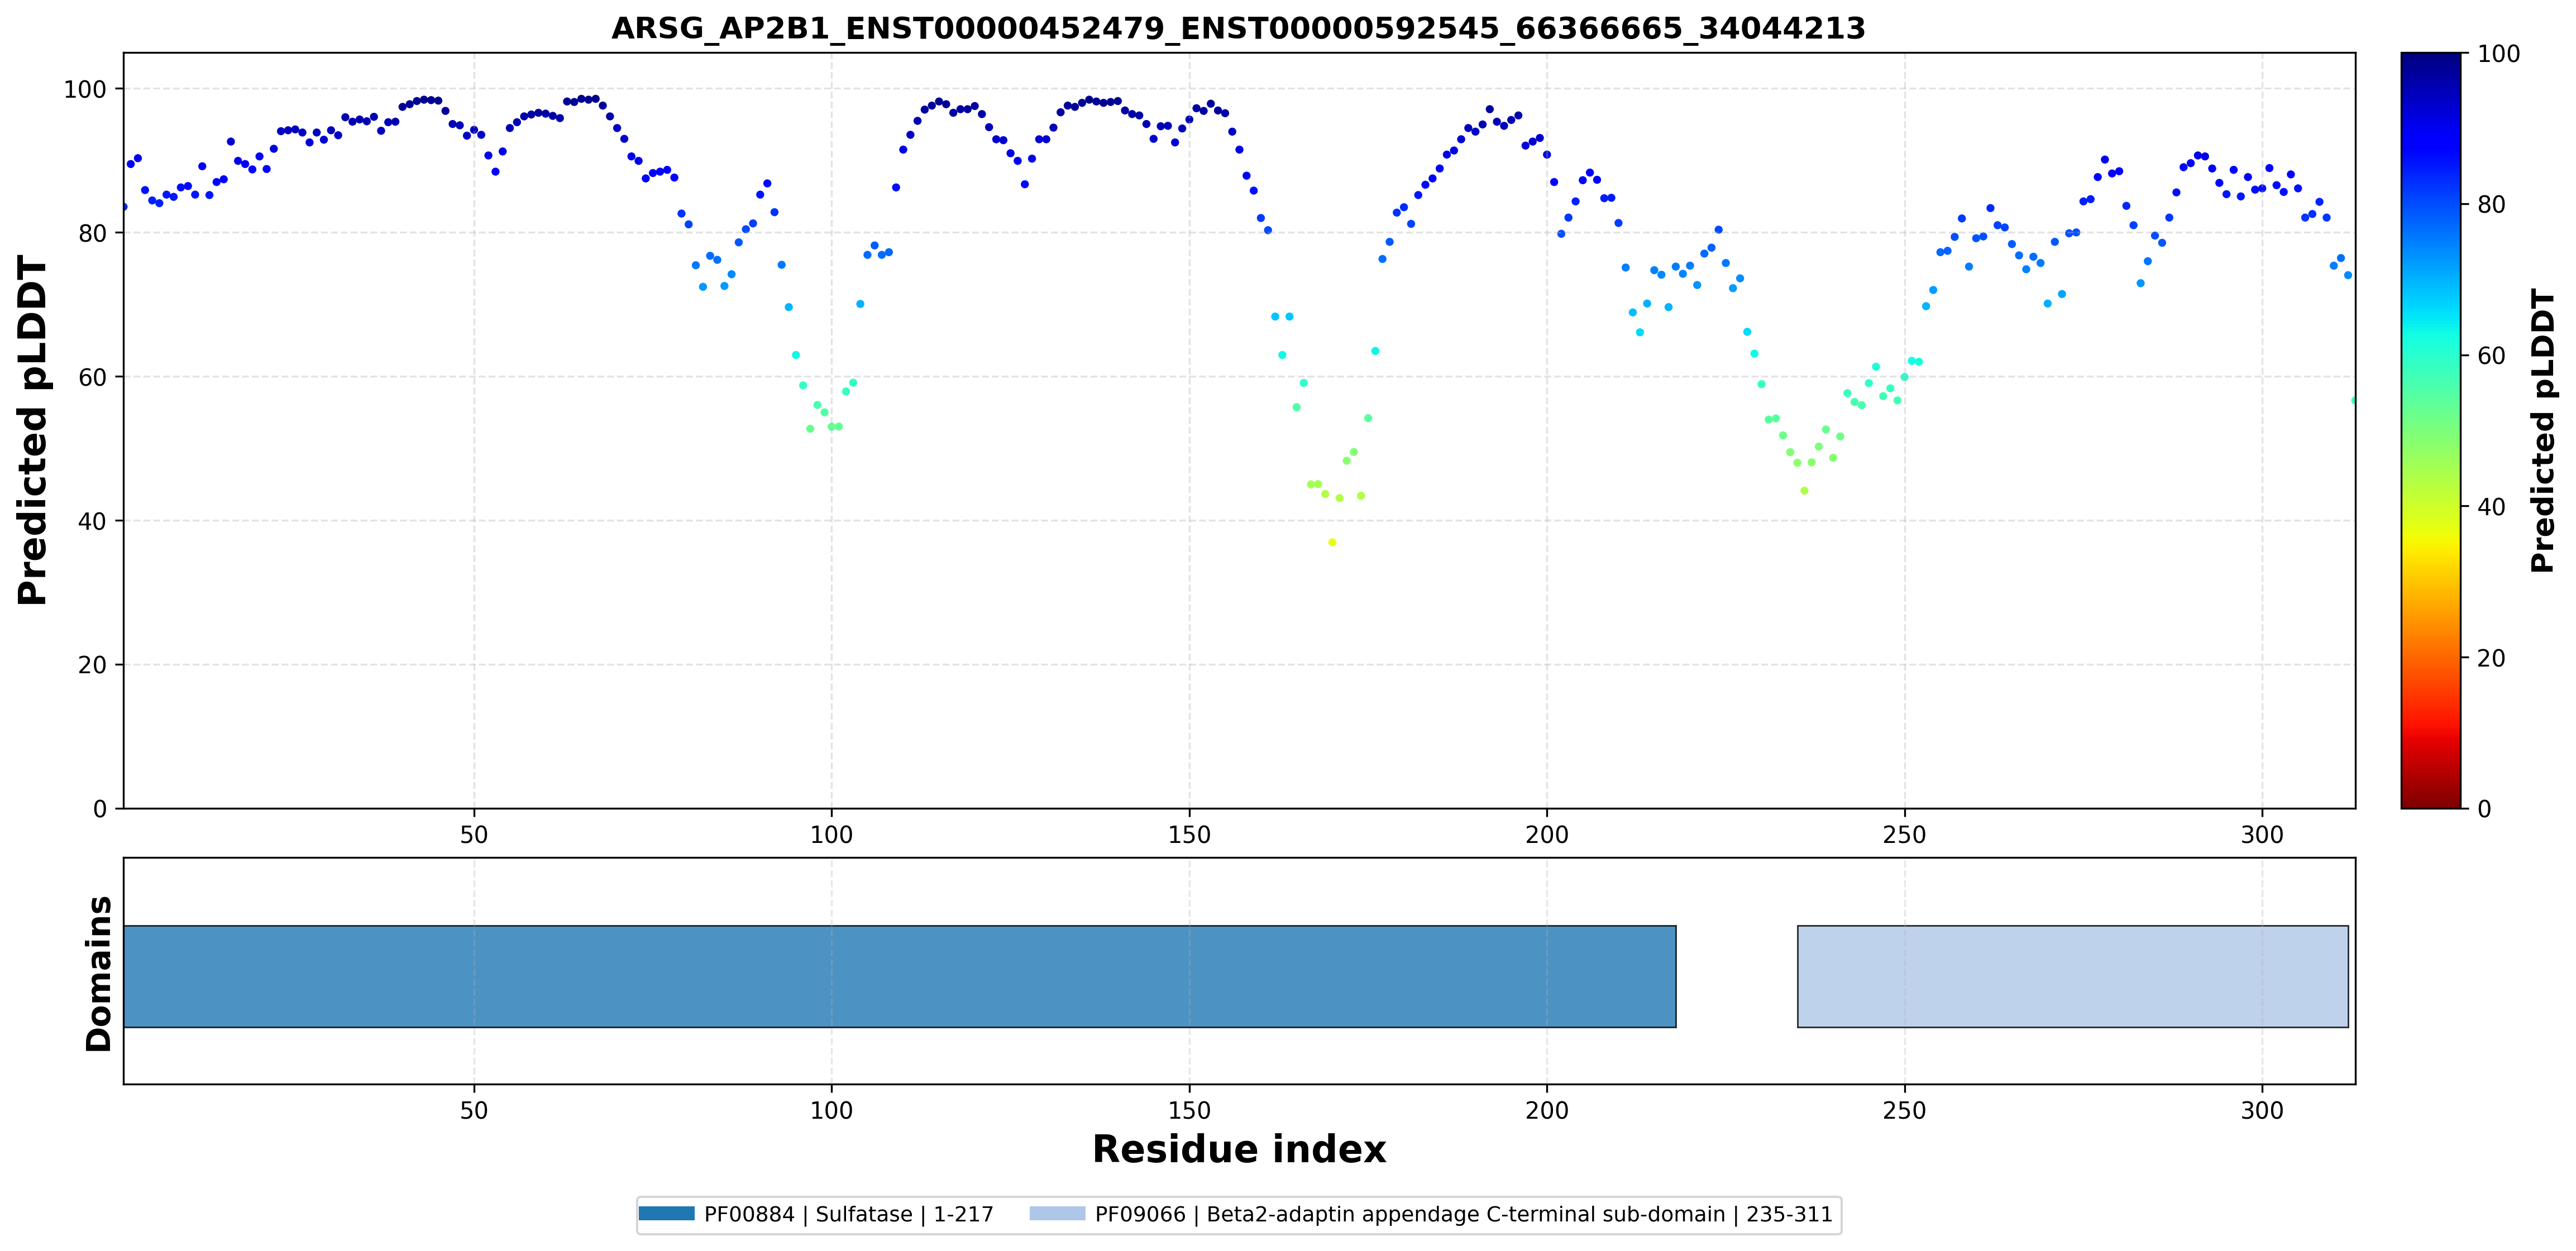Click the left Predicted pLDDT axis label

pos(33,430)
